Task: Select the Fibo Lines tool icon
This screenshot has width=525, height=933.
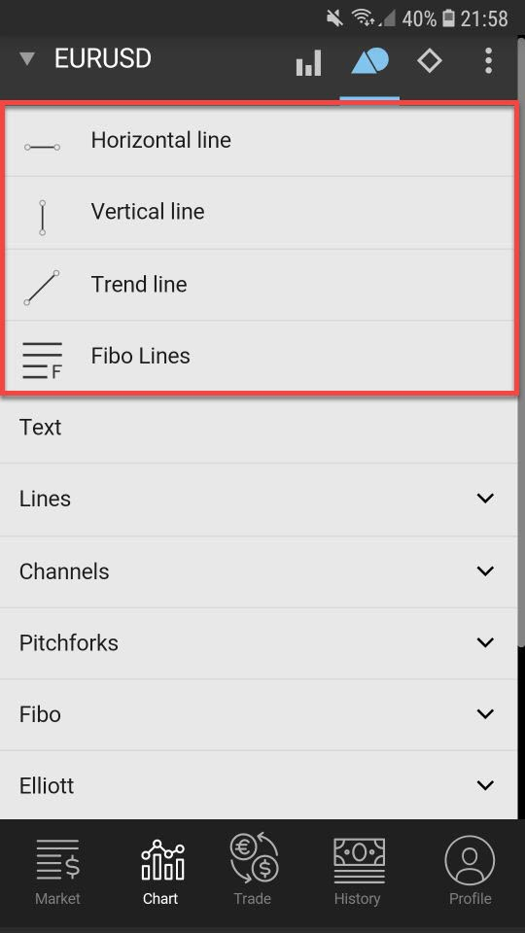Action: coord(42,361)
